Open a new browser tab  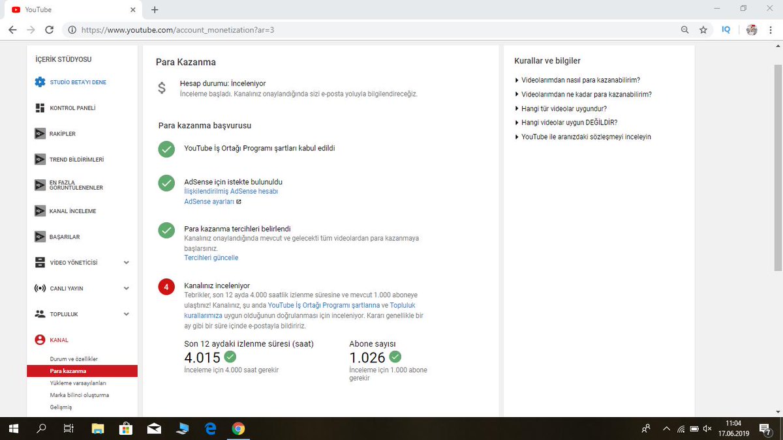[155, 10]
